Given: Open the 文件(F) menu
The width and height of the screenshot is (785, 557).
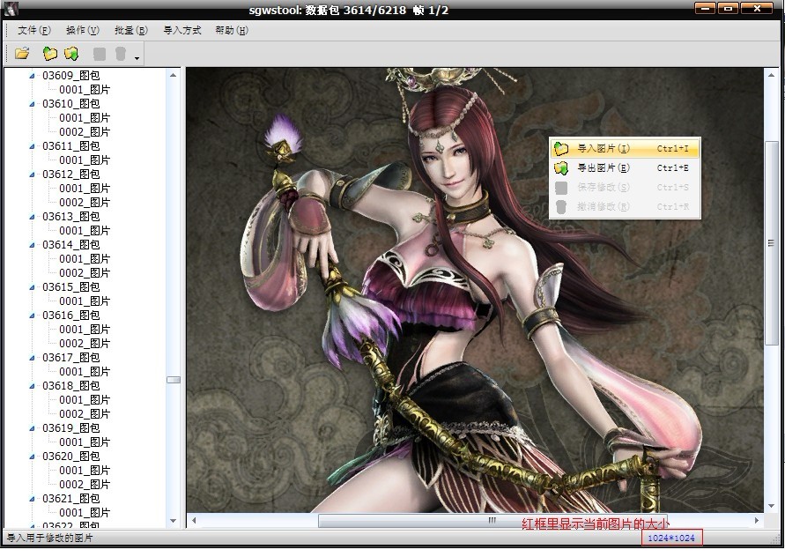Looking at the screenshot, I should [x=33, y=30].
